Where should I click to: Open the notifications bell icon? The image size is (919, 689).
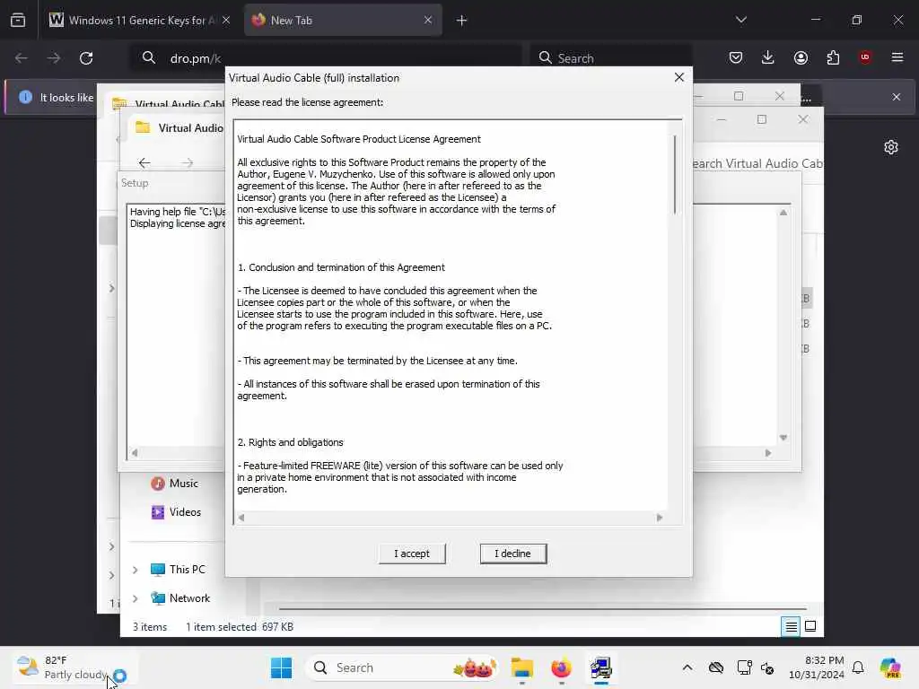(x=858, y=667)
